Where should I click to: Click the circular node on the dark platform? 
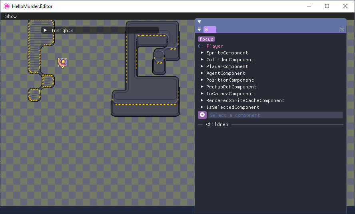click(160, 55)
